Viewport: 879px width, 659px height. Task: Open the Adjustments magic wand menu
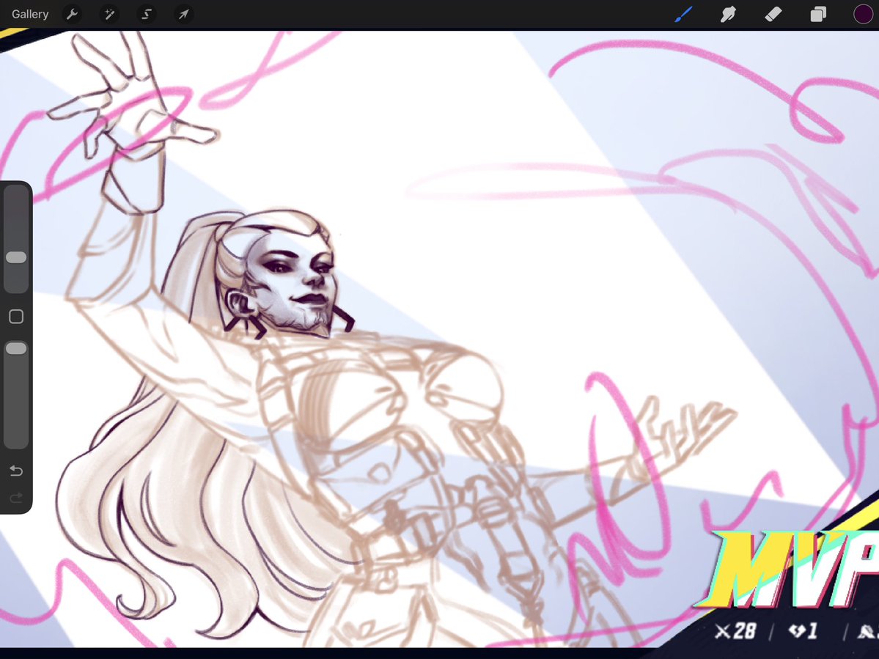coord(109,14)
